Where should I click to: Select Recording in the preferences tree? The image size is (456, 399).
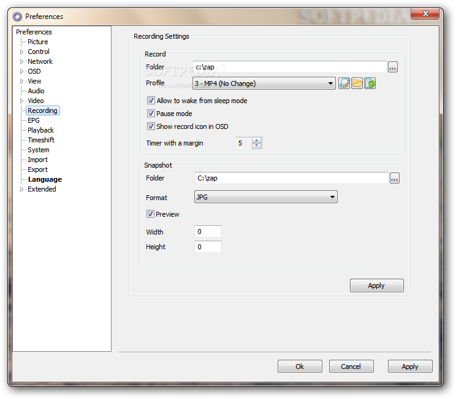click(x=42, y=110)
